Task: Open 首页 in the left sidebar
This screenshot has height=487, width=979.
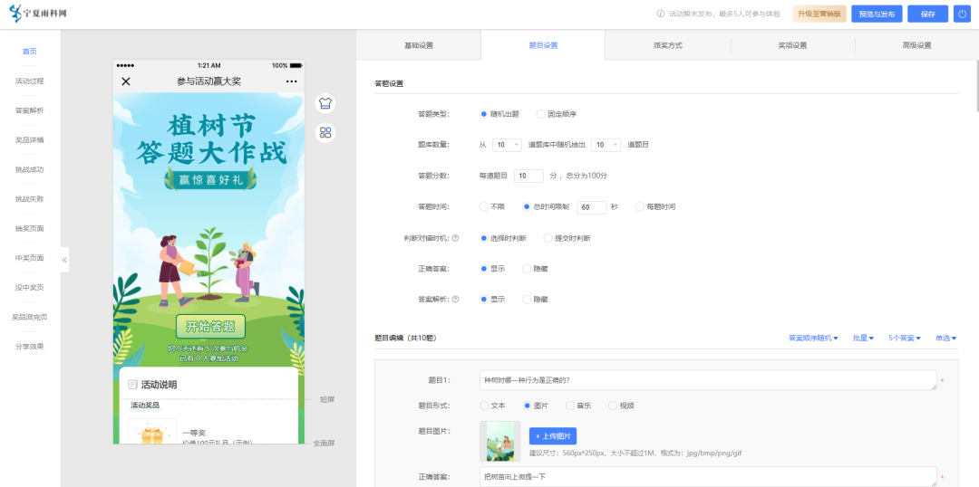Action: click(x=30, y=51)
